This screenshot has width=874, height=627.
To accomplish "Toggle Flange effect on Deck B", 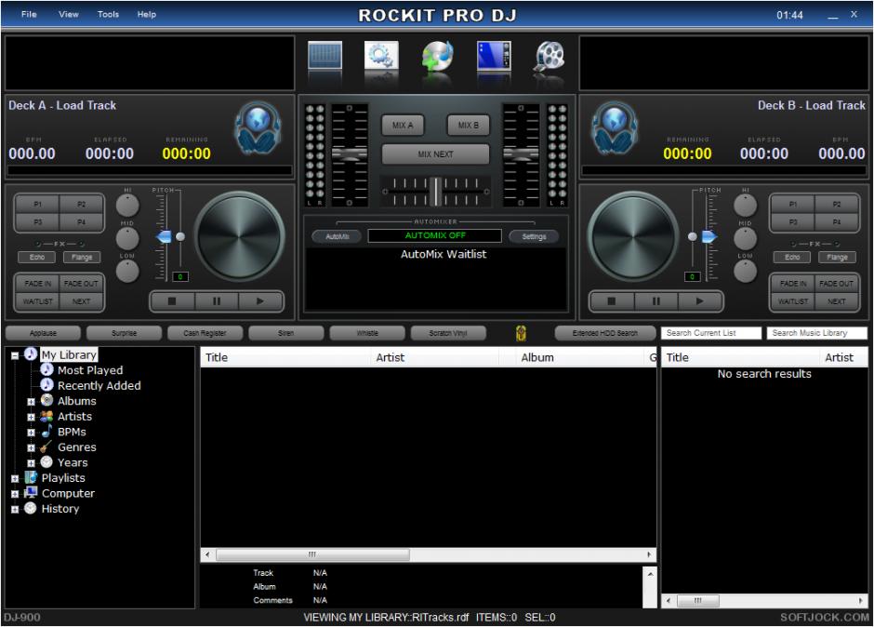I will pyautogui.click(x=837, y=257).
